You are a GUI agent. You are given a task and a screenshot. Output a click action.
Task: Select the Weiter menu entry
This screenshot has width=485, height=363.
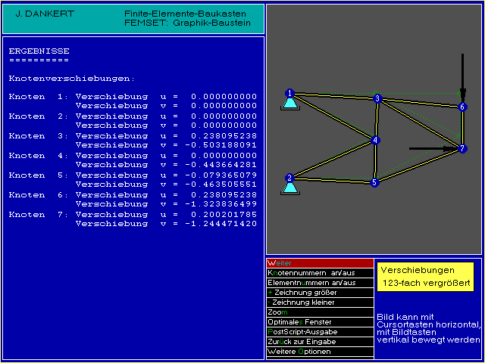320,262
